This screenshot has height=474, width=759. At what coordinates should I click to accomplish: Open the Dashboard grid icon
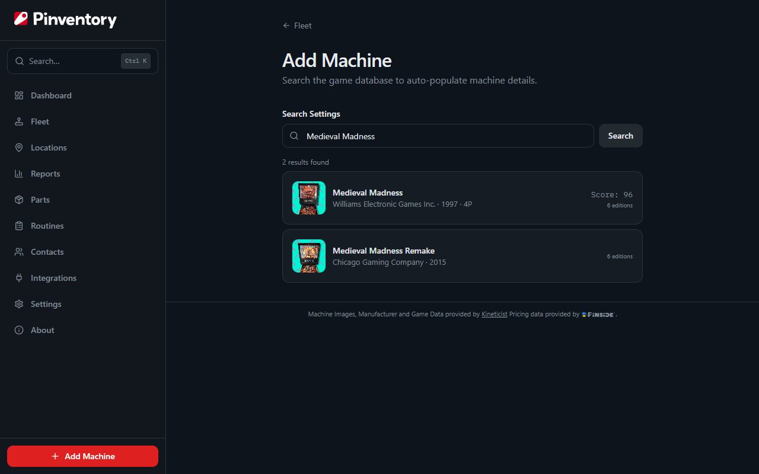click(x=19, y=95)
